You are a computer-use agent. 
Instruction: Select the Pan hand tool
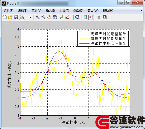click(x=49, y=17)
